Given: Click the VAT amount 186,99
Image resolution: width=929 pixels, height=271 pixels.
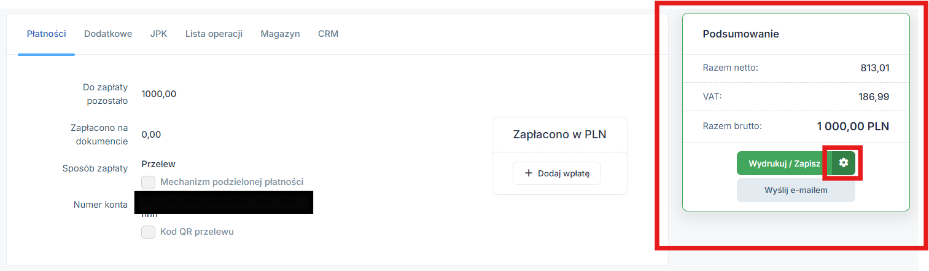Looking at the screenshot, I should 874,96.
